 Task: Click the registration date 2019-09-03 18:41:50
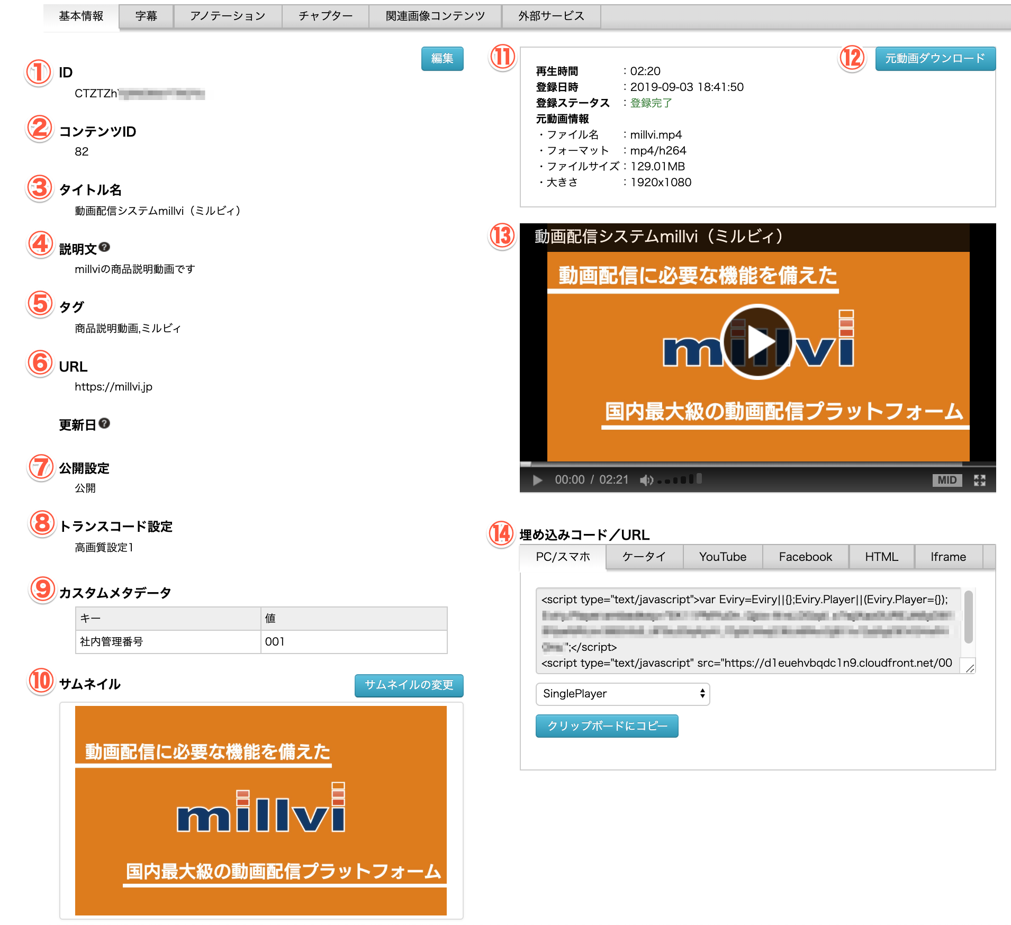point(687,87)
